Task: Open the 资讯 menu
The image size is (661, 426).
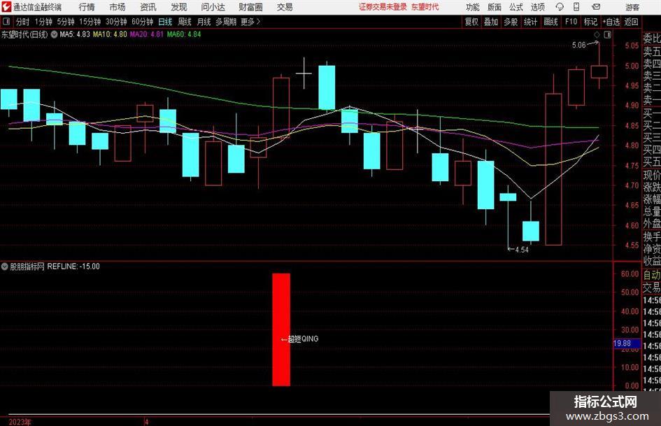Action: click(148, 7)
